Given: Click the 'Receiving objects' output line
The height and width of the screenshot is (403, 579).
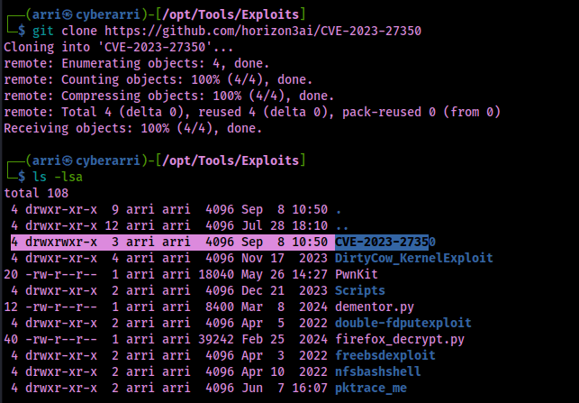Looking at the screenshot, I should coord(132,128).
